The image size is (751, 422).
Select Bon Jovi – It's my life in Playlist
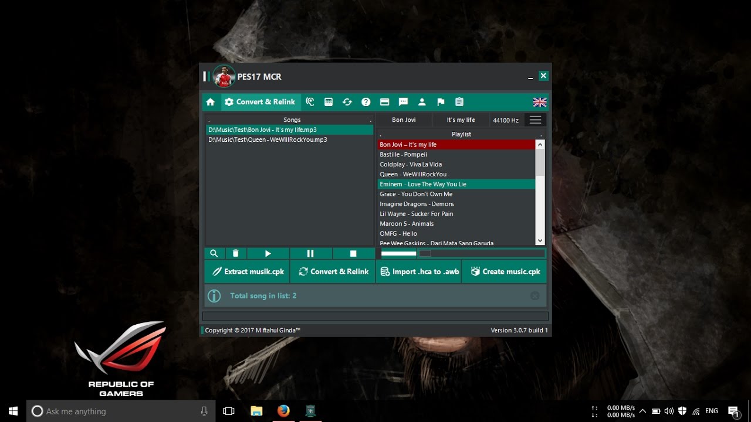(x=456, y=145)
